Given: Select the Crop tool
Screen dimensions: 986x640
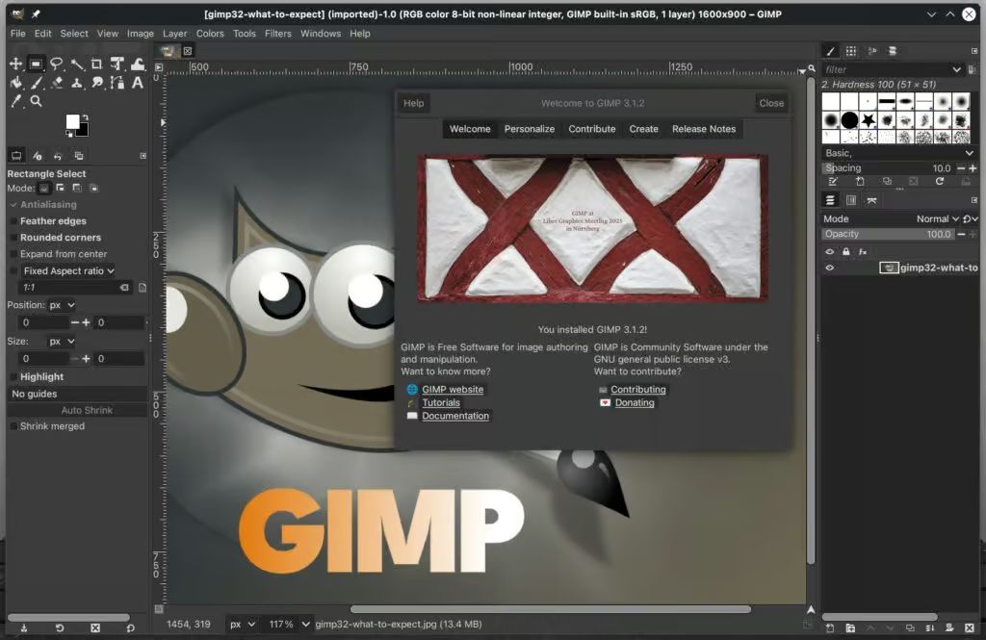Looking at the screenshot, I should pyautogui.click(x=96, y=65).
